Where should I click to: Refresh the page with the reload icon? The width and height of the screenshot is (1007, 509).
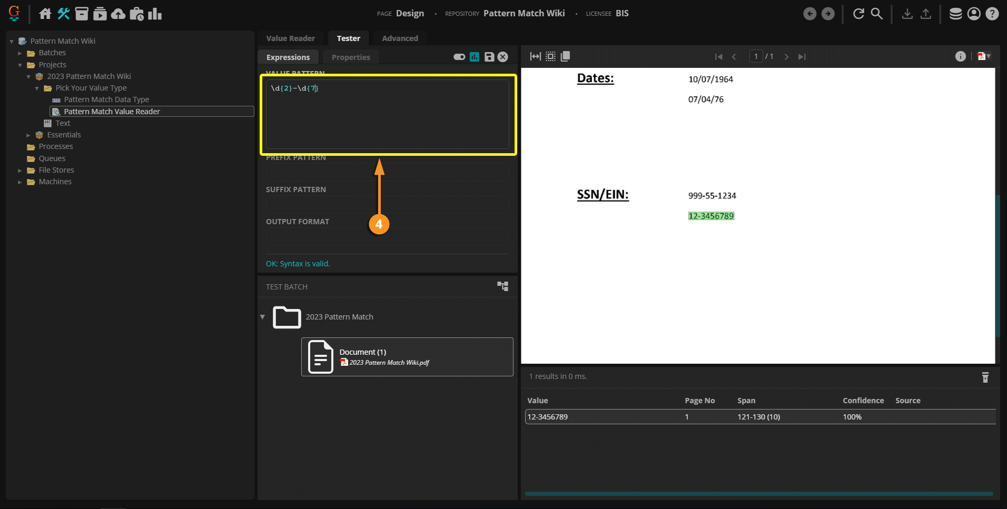858,14
